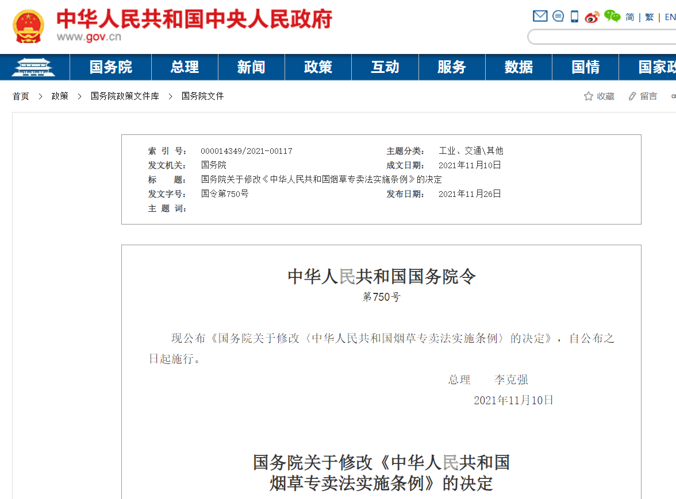This screenshot has width=676, height=499.
Task: Open the 新闻 navigation menu
Action: pos(251,67)
